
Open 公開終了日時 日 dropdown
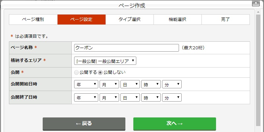(130, 98)
